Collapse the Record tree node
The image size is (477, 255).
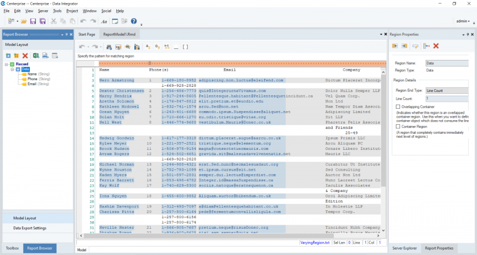tap(6, 64)
